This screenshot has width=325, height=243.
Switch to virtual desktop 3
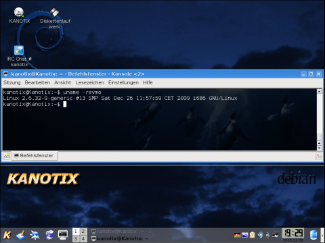click(x=76, y=238)
